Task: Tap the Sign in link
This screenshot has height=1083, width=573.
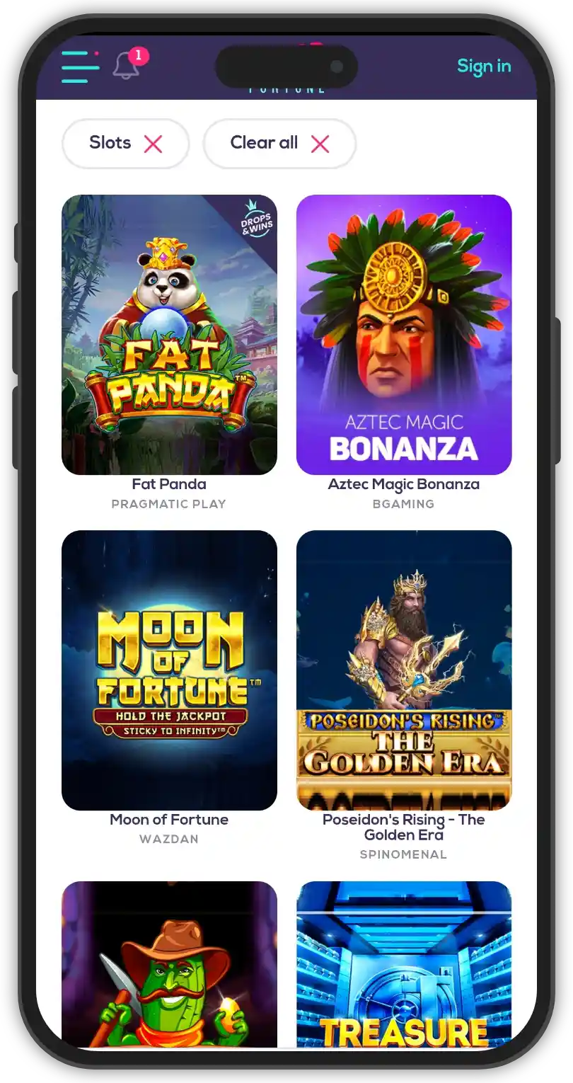Action: [484, 66]
